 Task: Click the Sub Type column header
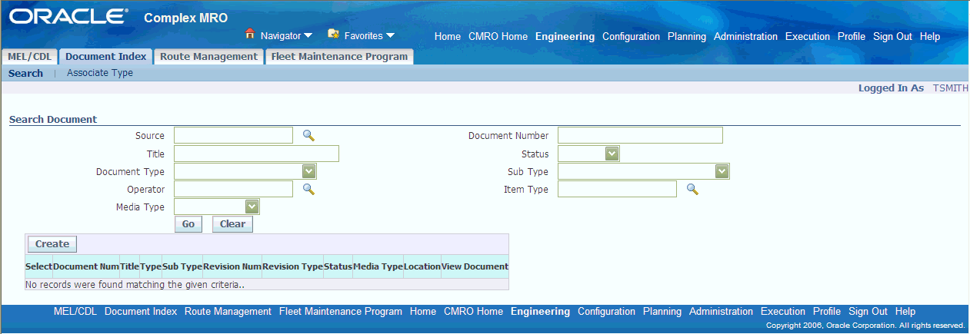pos(182,266)
